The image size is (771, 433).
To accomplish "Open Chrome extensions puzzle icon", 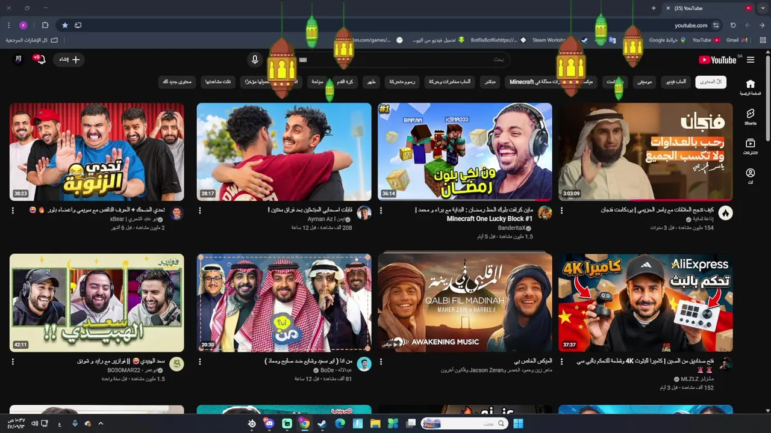I will [45, 25].
